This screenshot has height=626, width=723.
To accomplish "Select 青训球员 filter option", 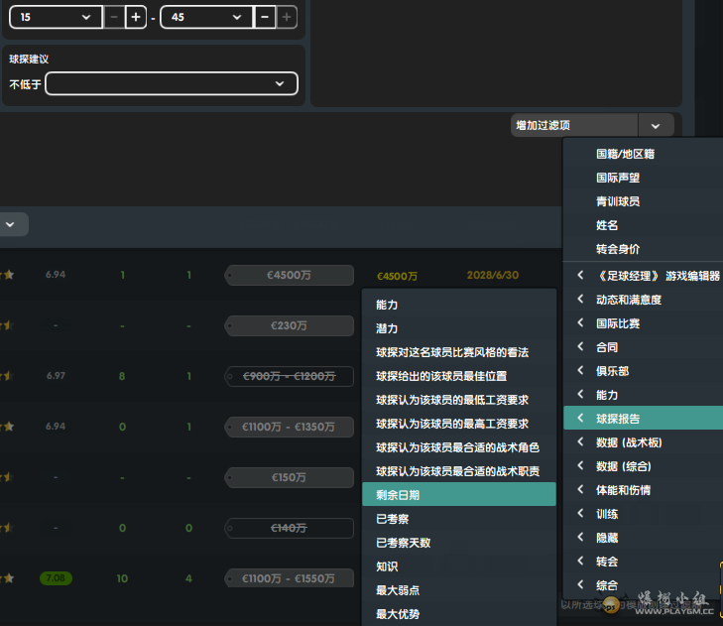I will (618, 201).
